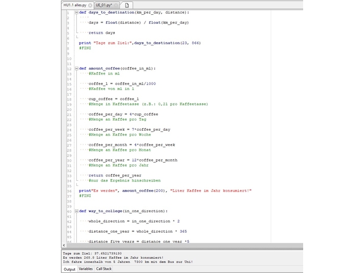This screenshot has width=364, height=273.
Task: Click the print 'Tage zum Ziel:' line
Action: tap(140, 43)
